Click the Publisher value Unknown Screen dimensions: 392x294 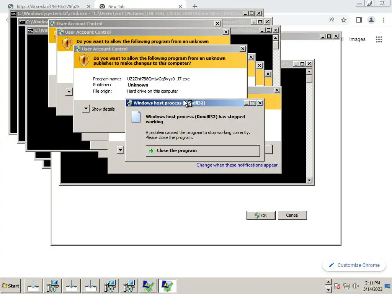coord(138,85)
